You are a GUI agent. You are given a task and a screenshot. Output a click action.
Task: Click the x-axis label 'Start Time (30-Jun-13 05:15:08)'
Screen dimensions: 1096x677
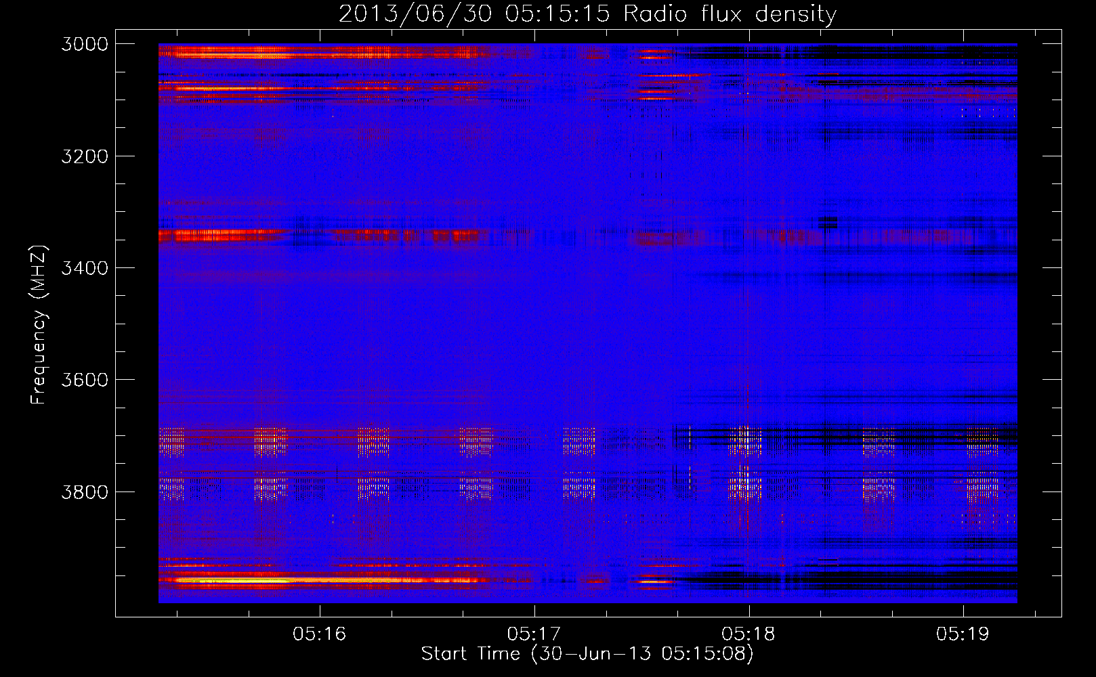[587, 654]
